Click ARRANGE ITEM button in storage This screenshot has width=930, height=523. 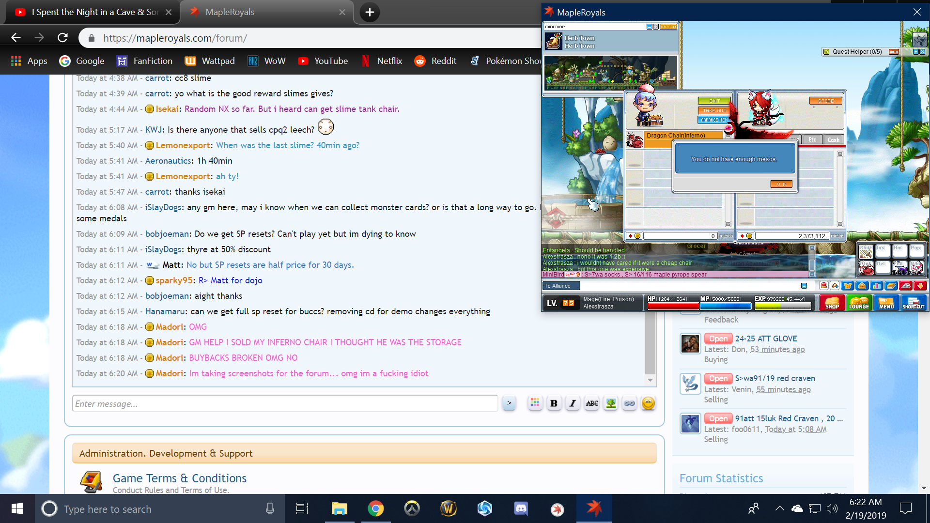(x=714, y=120)
